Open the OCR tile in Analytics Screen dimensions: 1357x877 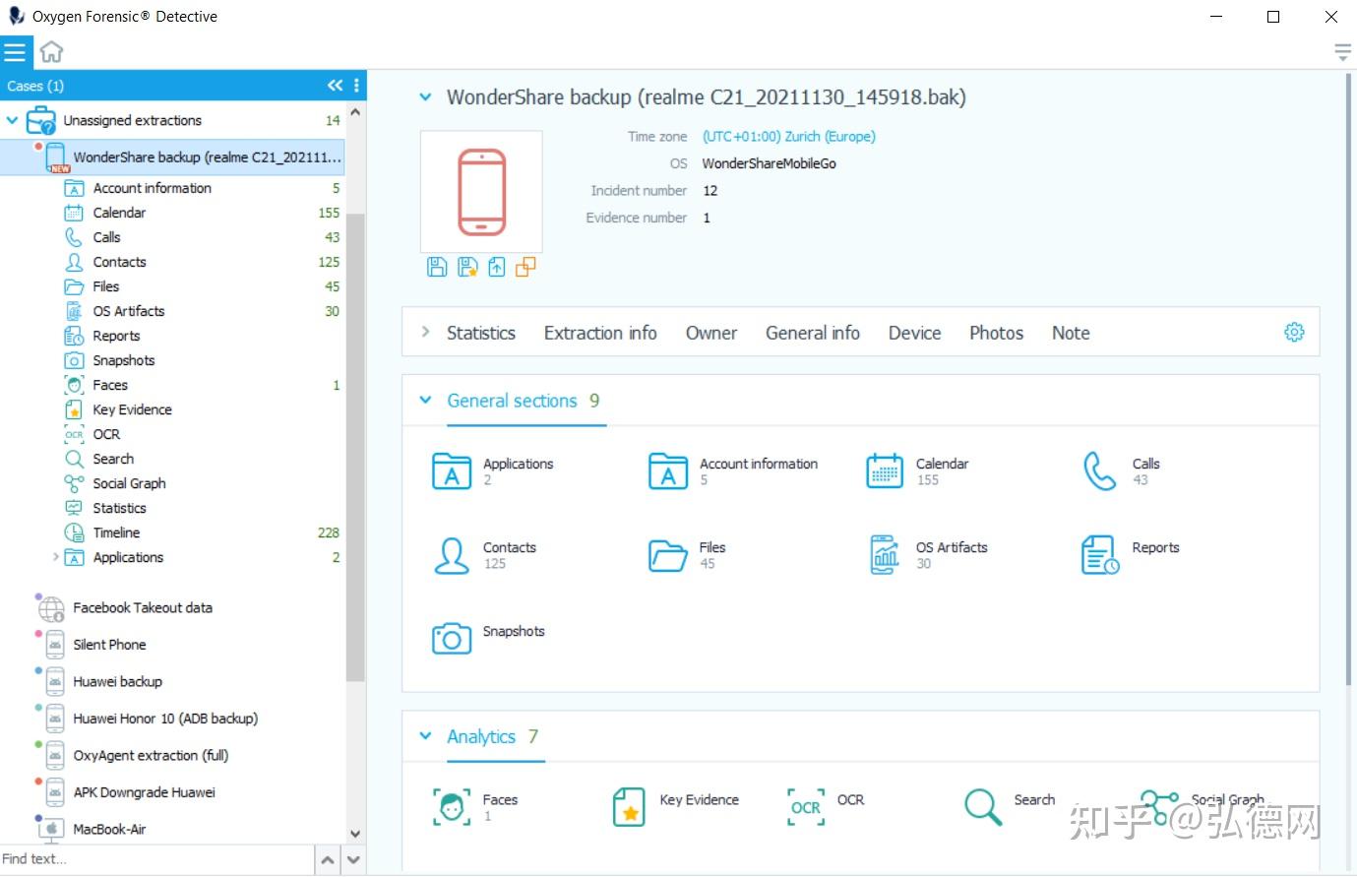tap(826, 807)
